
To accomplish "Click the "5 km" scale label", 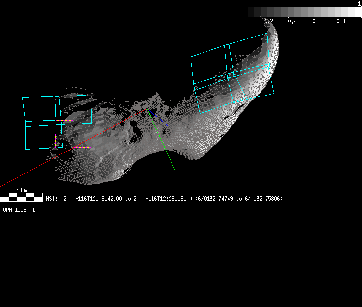I will (x=20, y=190).
